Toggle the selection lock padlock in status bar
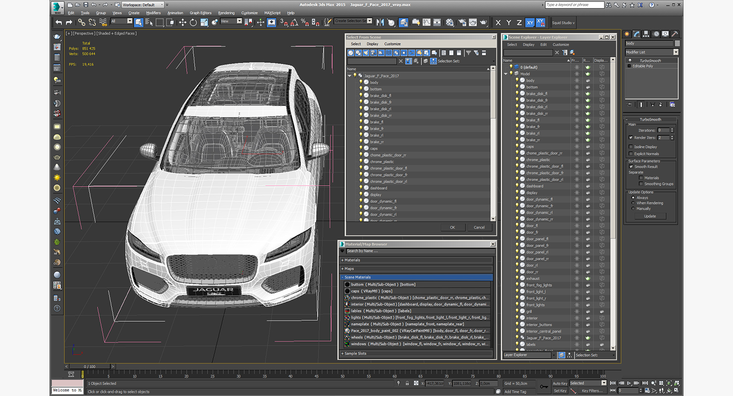 (407, 383)
